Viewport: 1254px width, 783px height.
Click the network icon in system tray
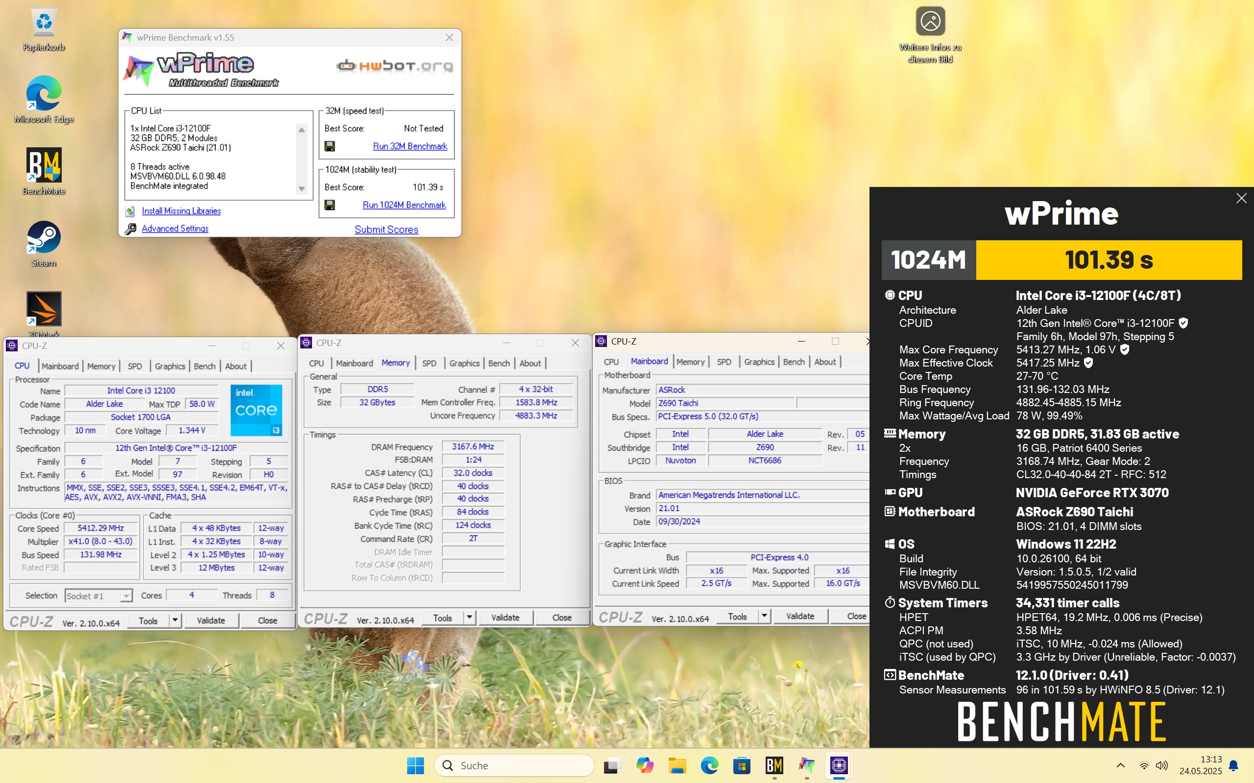(x=1144, y=765)
